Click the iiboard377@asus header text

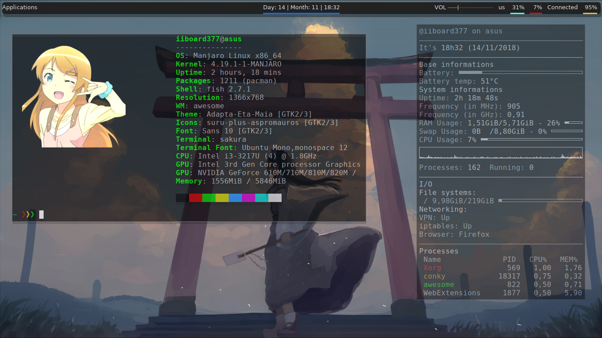(x=209, y=39)
